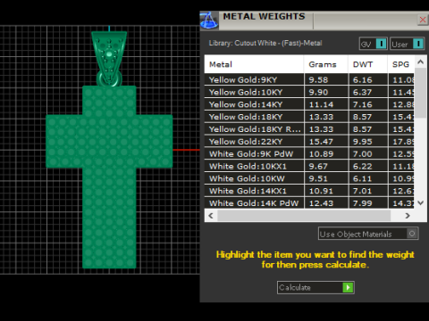The image size is (429, 321).
Task: Click the 10.91 grams value
Action: pyautogui.click(x=321, y=191)
